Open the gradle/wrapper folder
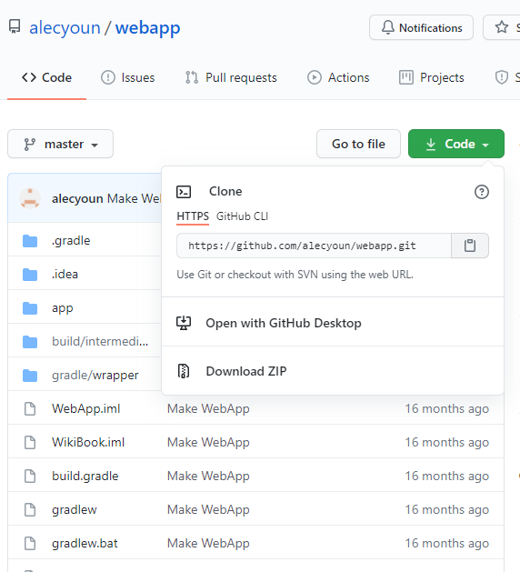The image size is (520, 572). click(x=95, y=376)
